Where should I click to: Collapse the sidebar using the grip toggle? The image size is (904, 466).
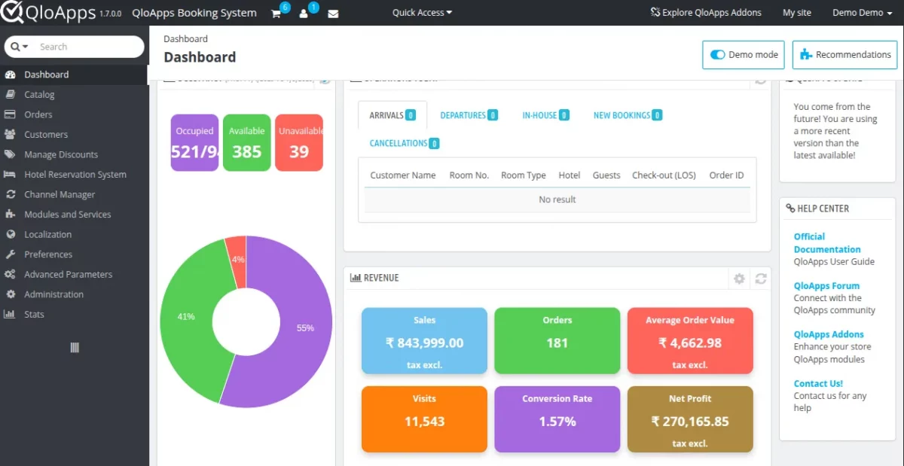pos(74,347)
